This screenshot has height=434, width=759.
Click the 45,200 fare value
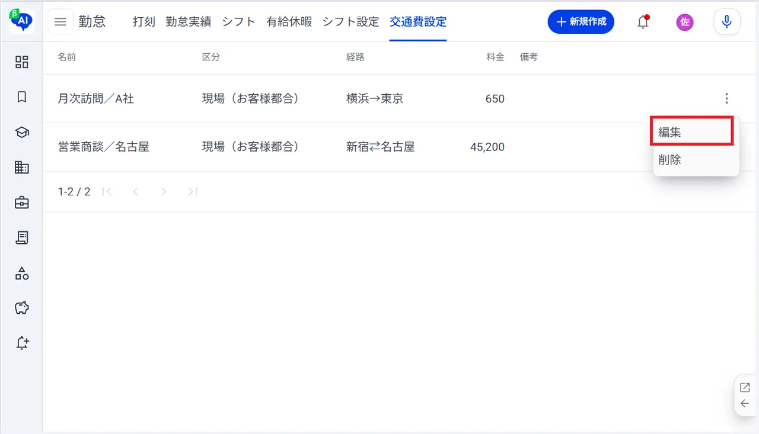point(487,147)
